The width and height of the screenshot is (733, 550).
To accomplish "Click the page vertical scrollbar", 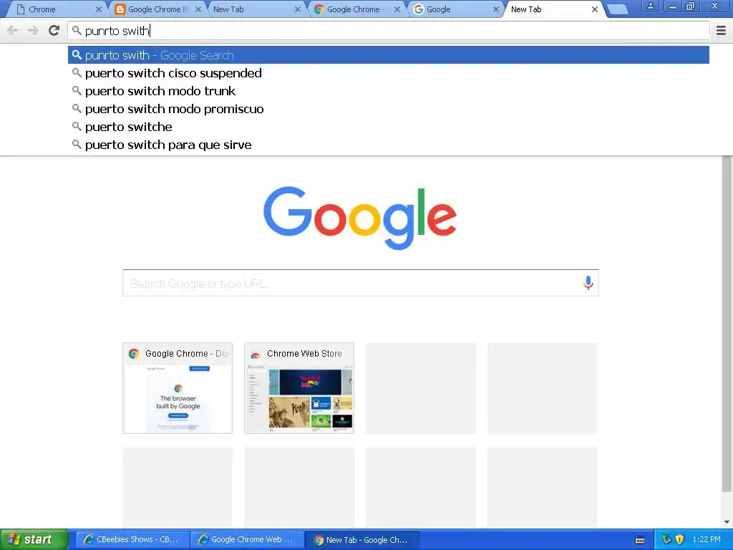I will [727, 323].
